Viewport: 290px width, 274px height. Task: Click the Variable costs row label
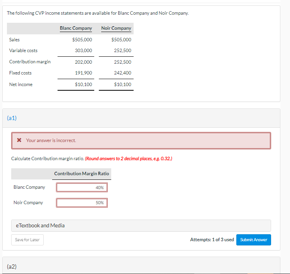coord(23,51)
